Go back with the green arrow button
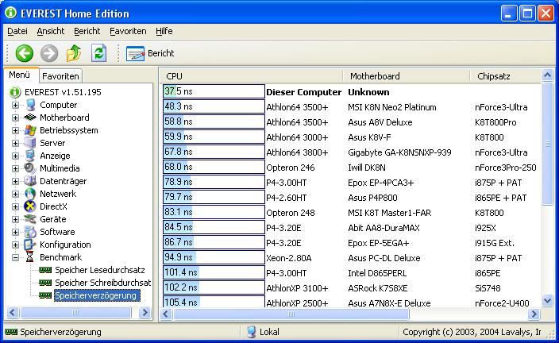 point(25,53)
